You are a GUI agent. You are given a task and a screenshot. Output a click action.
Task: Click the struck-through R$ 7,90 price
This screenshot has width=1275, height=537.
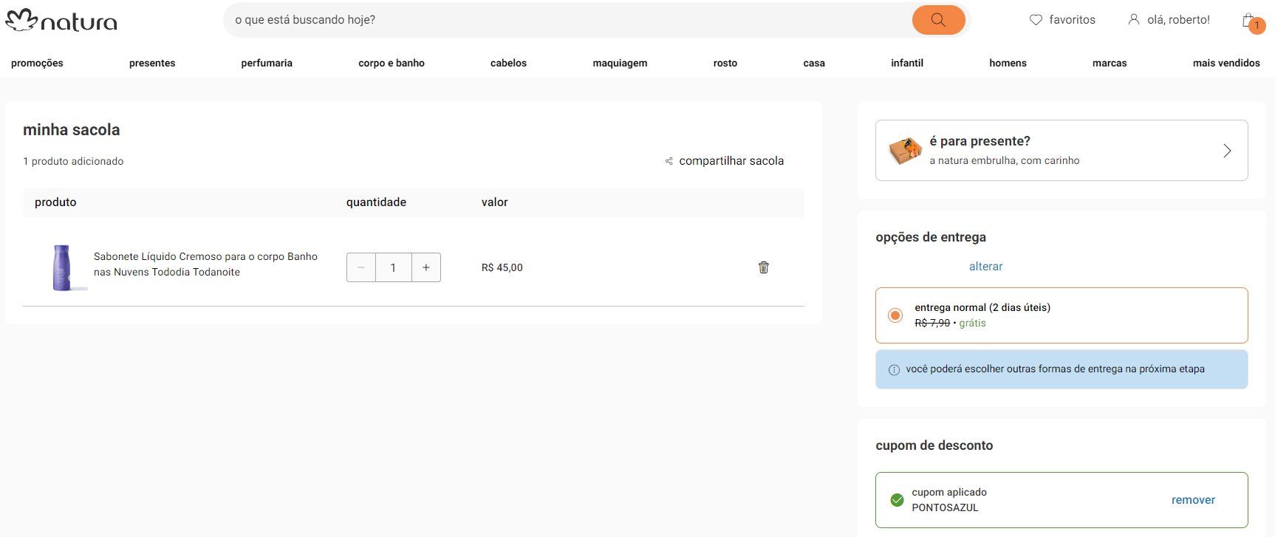[x=932, y=324]
